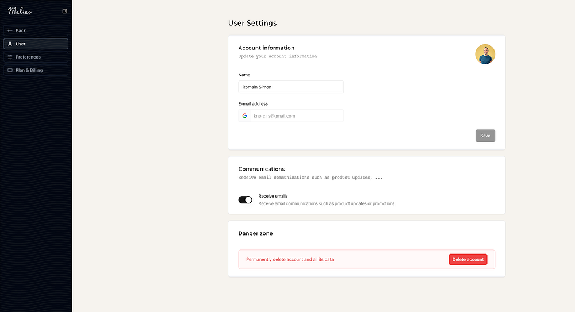Open the Preferences settings section
Viewport: 575px width, 312px height.
tap(28, 57)
